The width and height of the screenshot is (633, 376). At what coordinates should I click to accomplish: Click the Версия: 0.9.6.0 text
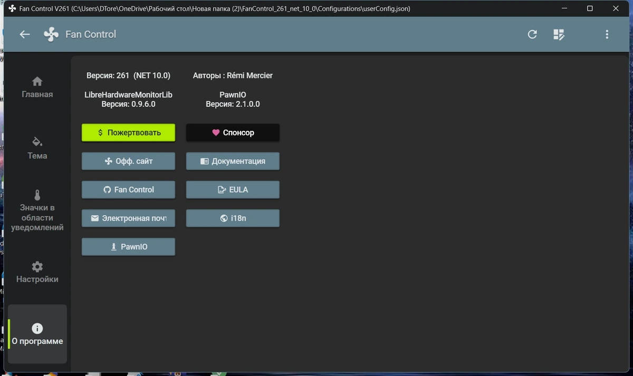[128, 104]
